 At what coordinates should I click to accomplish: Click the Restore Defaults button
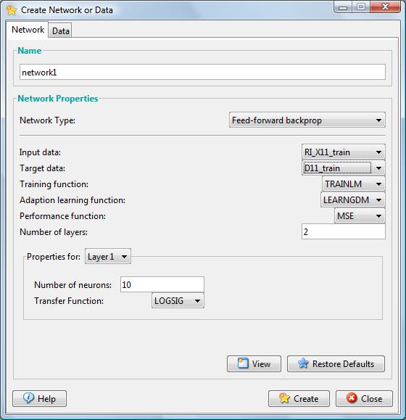tap(336, 363)
